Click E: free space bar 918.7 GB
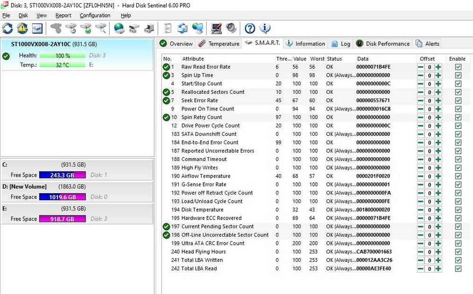This screenshot has height=294, width=473. click(x=62, y=219)
